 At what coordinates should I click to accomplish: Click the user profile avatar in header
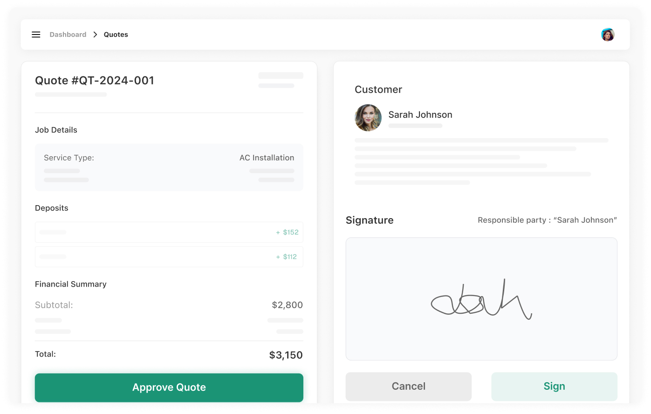pyautogui.click(x=607, y=34)
